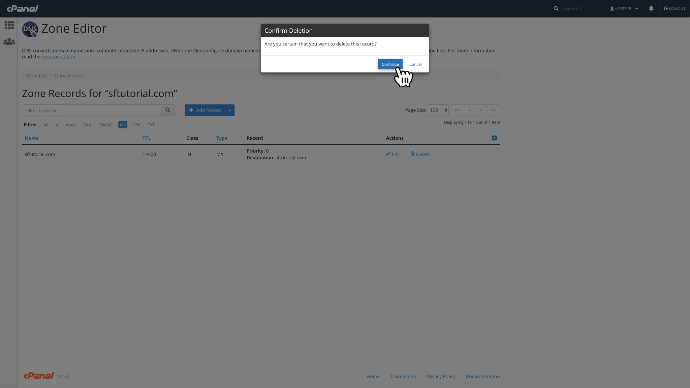Image resolution: width=690 pixels, height=388 pixels.
Task: Open the apps grid sidebar icon
Action: pyautogui.click(x=9, y=25)
